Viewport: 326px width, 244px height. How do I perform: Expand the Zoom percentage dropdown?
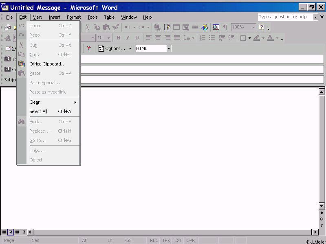tap(253, 27)
